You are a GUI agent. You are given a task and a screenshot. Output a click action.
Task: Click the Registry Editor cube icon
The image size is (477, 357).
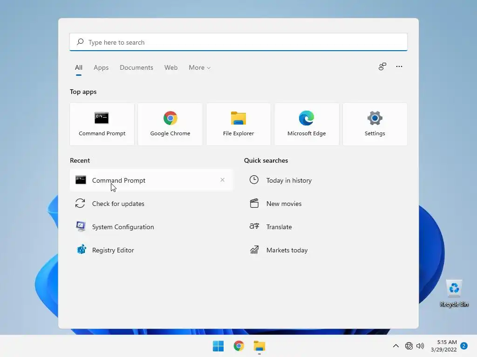pos(81,250)
